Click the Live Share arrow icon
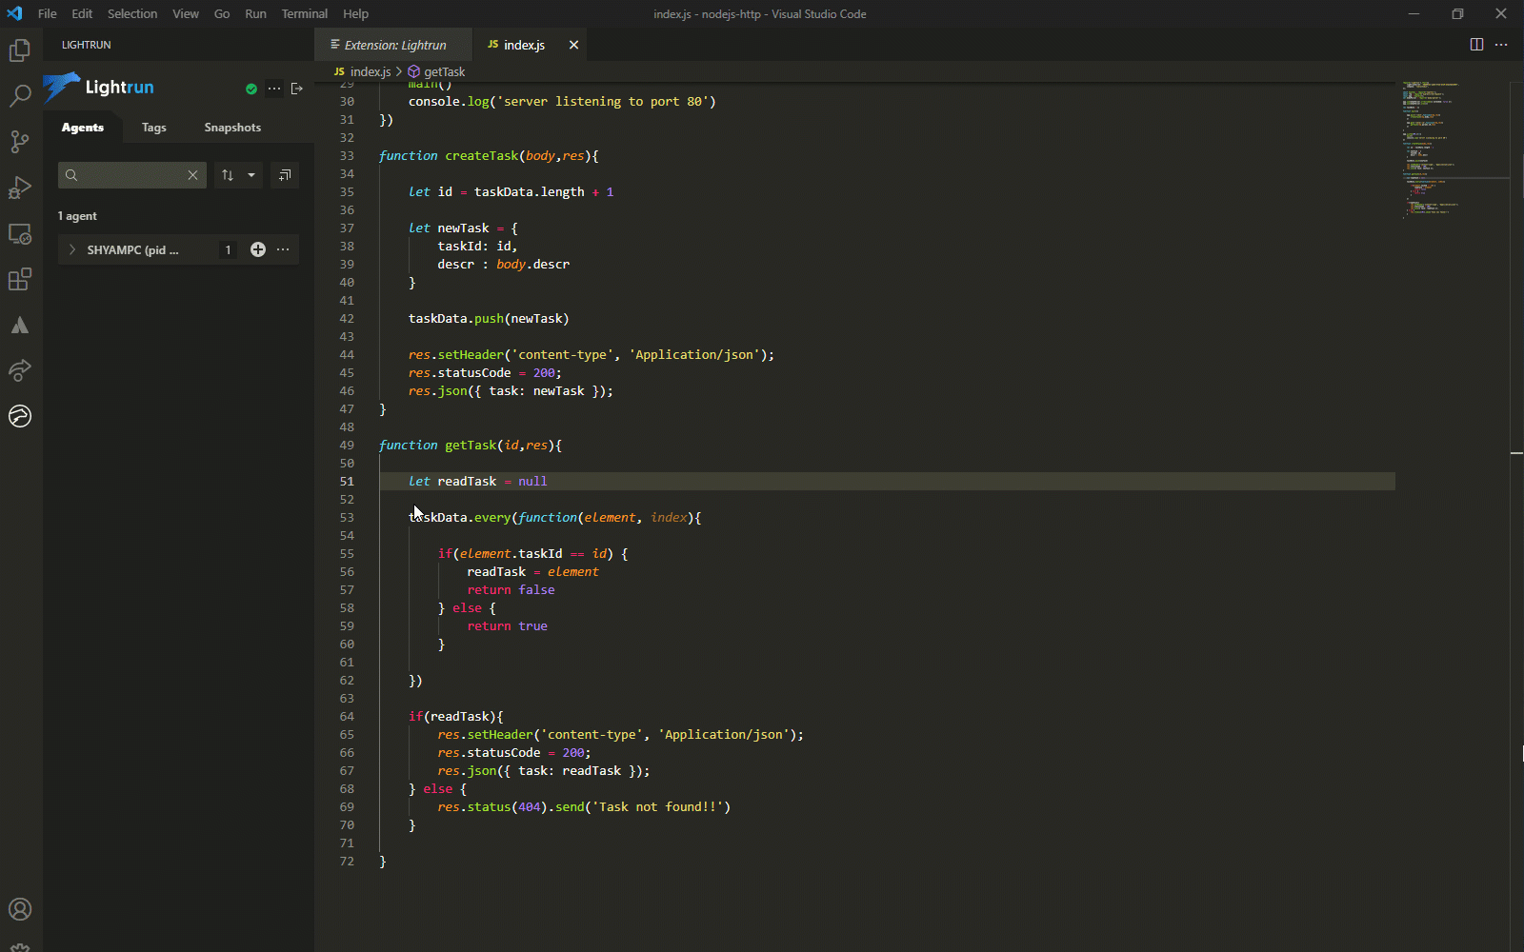Image resolution: width=1524 pixels, height=952 pixels. (20, 370)
